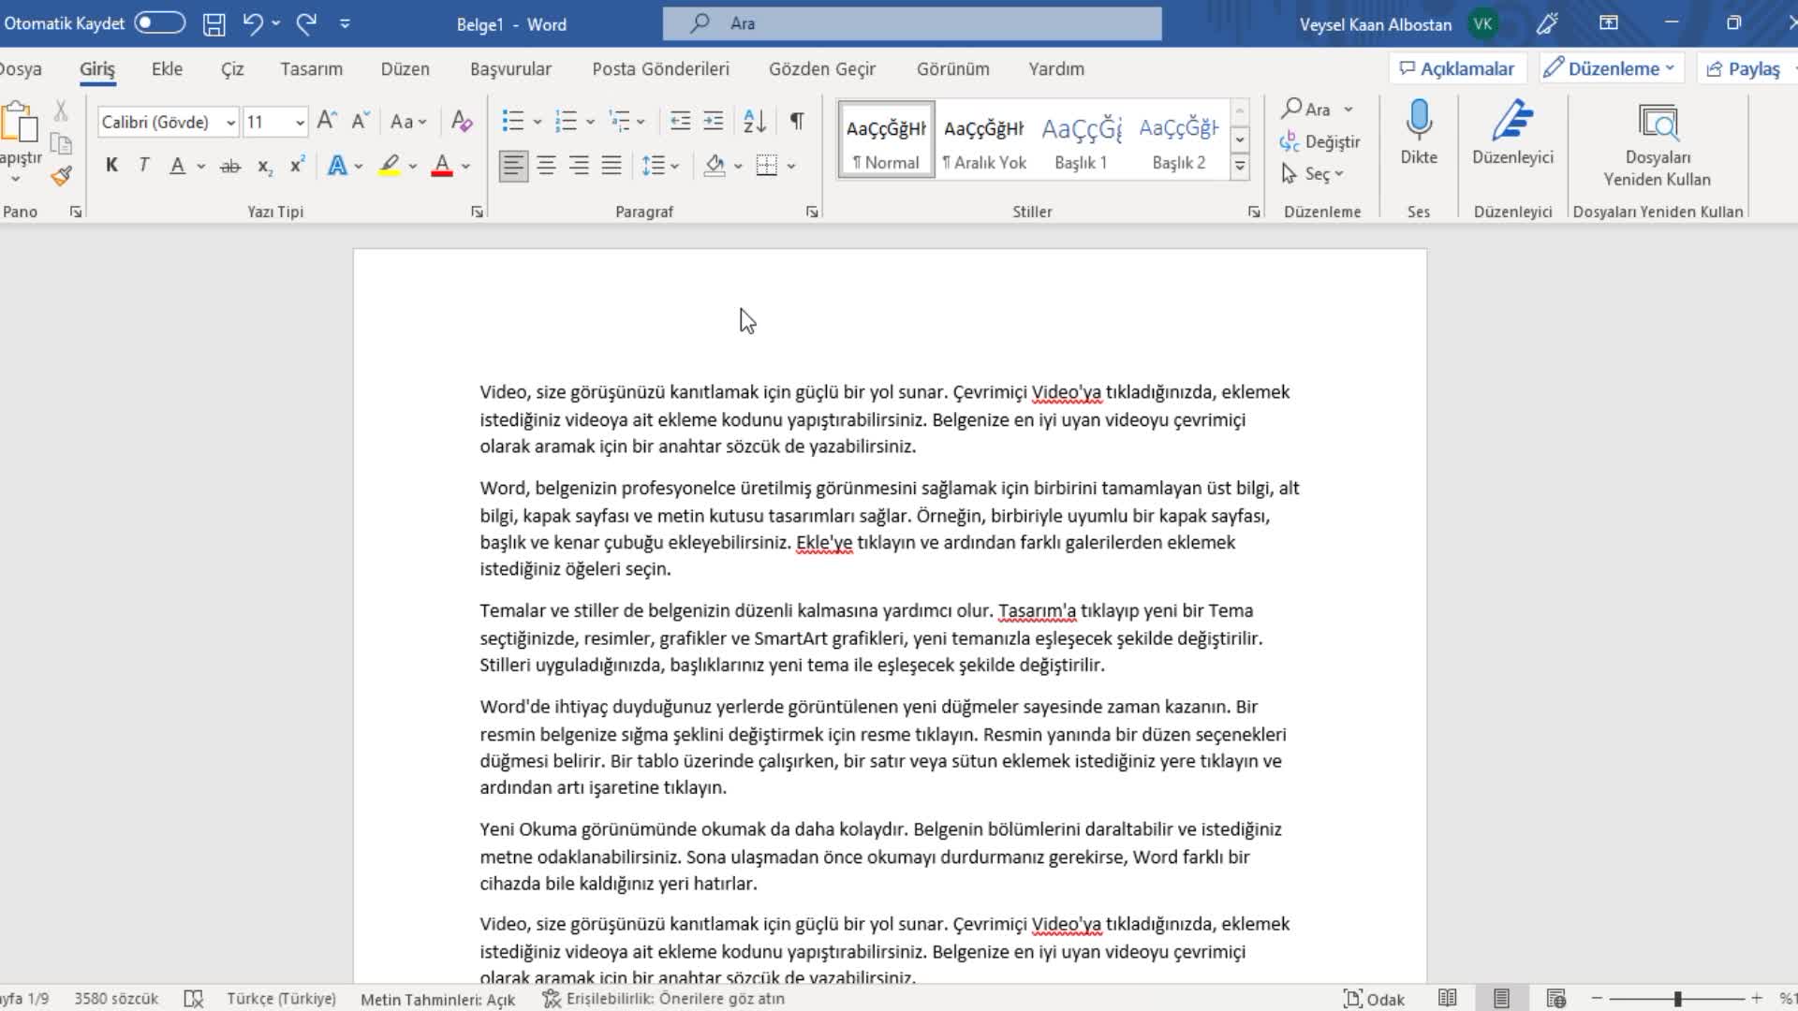1798x1011 pixels.
Task: Copy selection with the copy icon
Action: pos(61,144)
